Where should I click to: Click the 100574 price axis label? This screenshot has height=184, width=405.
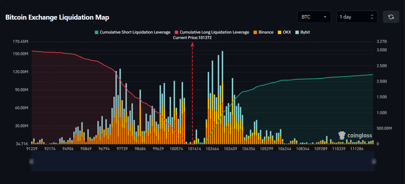(176, 149)
